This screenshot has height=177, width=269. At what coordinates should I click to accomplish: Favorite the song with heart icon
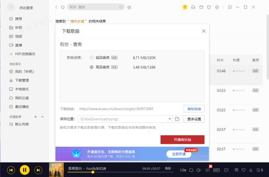(x=243, y=170)
